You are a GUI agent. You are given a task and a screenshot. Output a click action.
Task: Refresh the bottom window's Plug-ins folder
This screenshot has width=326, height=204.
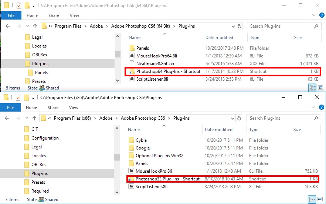pyautogui.click(x=239, y=118)
